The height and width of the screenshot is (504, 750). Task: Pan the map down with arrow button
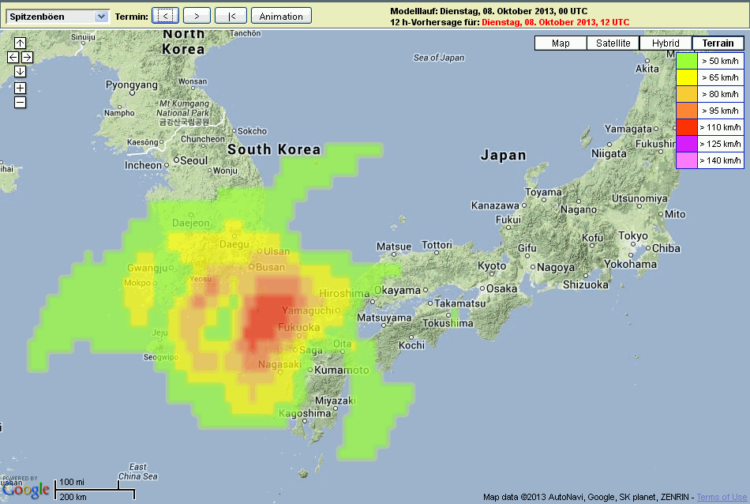(x=20, y=72)
